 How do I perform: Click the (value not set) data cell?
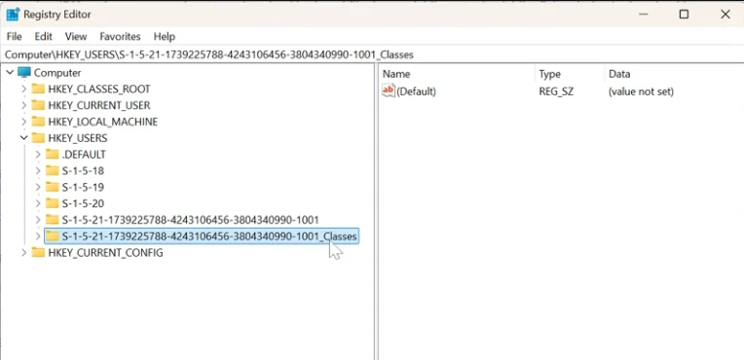click(641, 91)
